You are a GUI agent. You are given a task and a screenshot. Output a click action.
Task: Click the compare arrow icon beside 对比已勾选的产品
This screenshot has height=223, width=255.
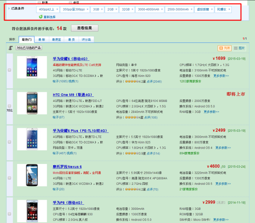pyautogui.click(x=11, y=48)
